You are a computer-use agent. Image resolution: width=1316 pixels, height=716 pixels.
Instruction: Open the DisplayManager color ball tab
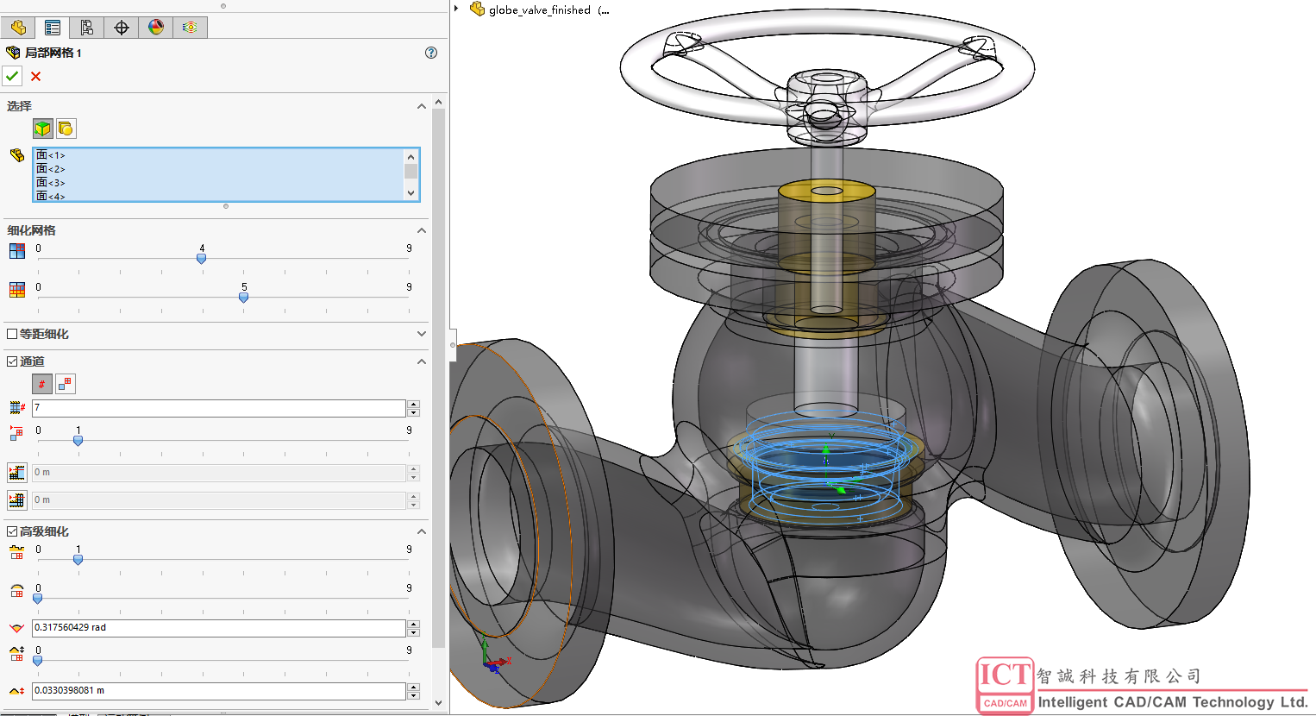[x=155, y=28]
